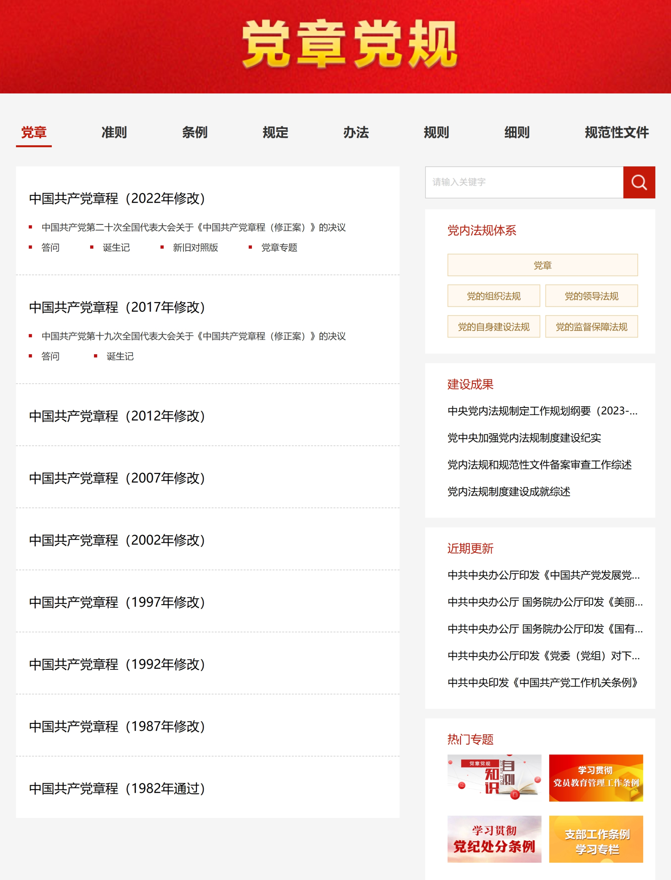Focus the keyword search input field

pyautogui.click(x=524, y=182)
